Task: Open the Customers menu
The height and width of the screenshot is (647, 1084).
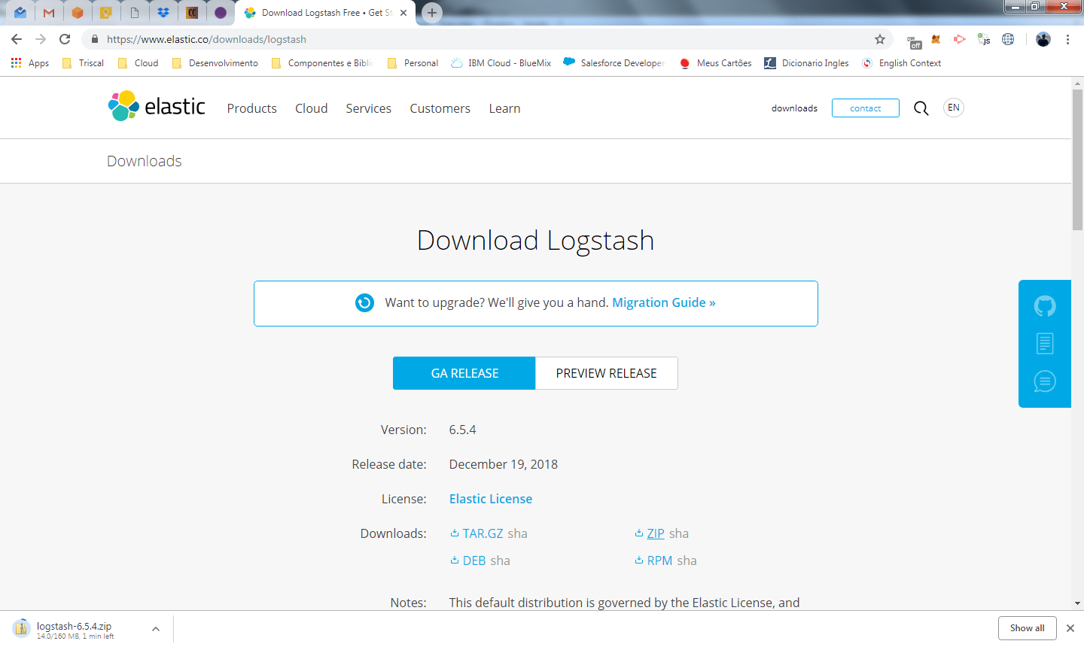Action: (x=440, y=108)
